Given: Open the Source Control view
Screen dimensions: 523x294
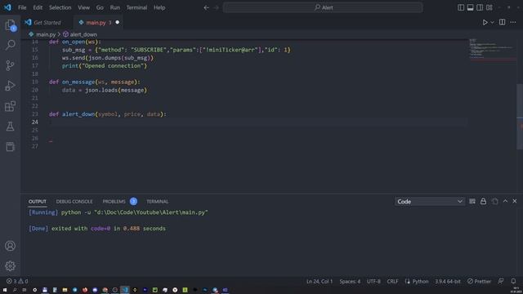Looking at the screenshot, I should [x=10, y=65].
